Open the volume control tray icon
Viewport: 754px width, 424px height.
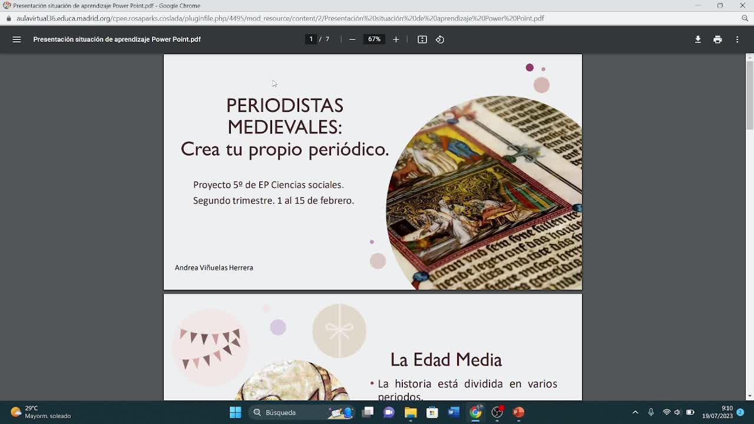coord(677,412)
